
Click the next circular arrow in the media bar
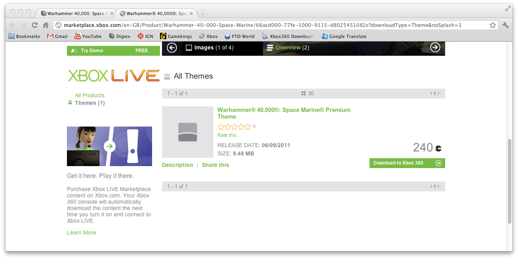pos(435,48)
